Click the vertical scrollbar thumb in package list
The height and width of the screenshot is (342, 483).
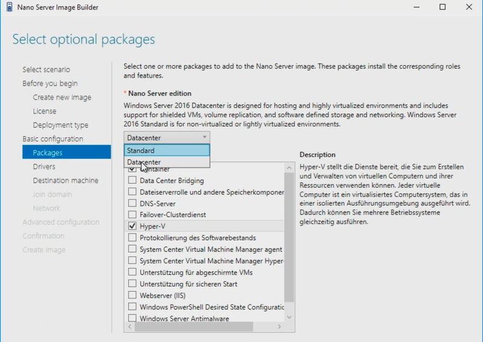[x=289, y=237]
